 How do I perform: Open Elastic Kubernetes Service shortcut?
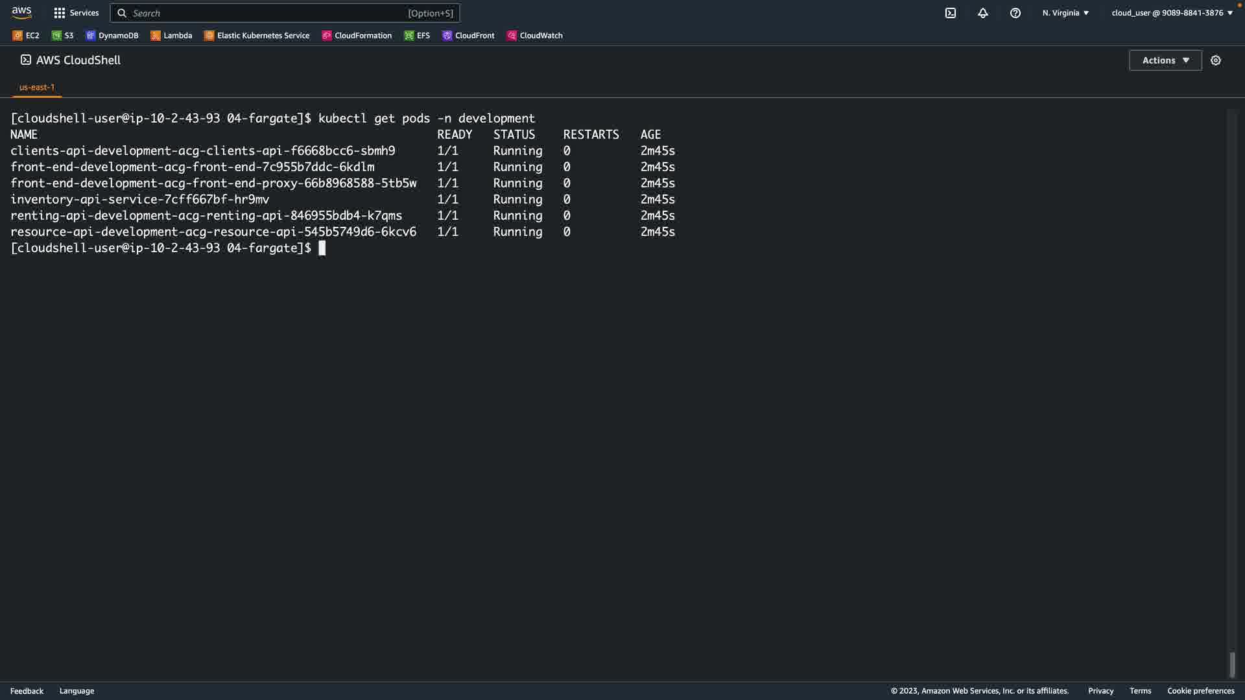(x=257, y=36)
